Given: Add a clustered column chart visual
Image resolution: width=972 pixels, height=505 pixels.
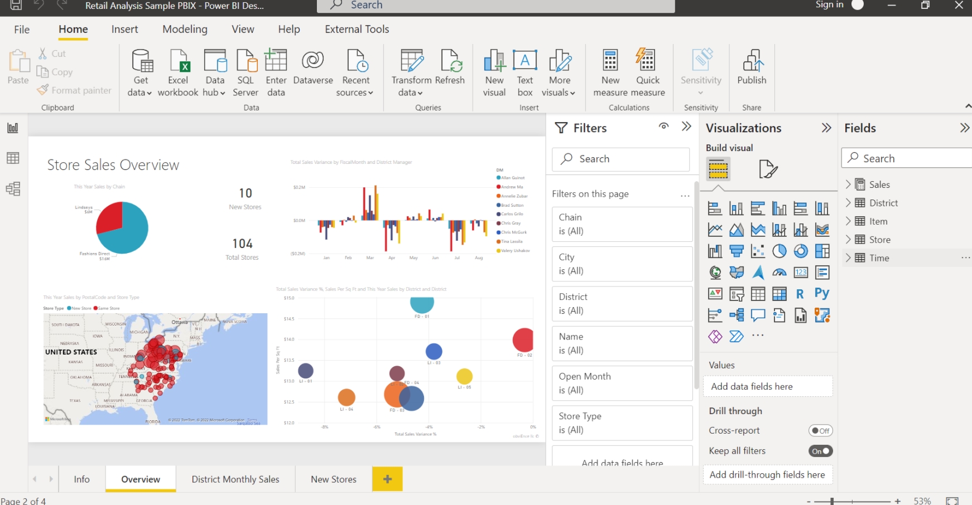Looking at the screenshot, I should click(x=779, y=208).
